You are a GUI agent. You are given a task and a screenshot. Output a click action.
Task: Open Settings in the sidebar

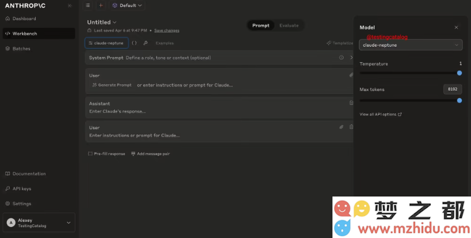[x=39, y=203]
